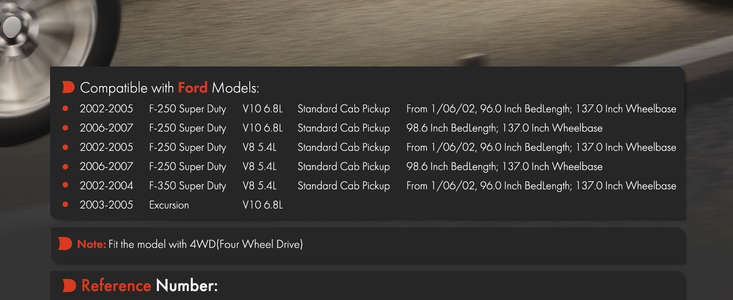Click the red D icon beside Compatible with Ford

click(69, 87)
